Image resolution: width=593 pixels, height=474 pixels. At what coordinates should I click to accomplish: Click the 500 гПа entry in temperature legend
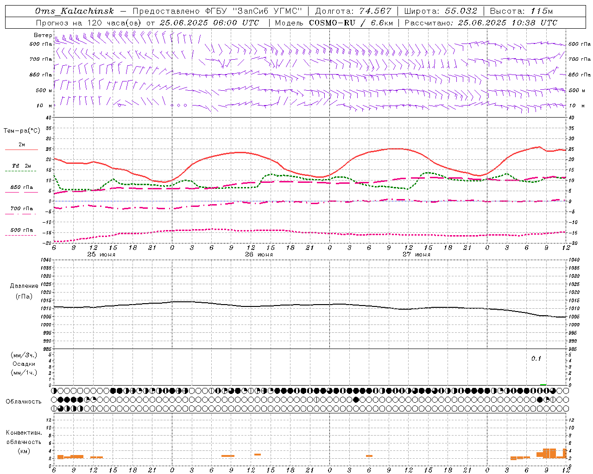click(x=21, y=230)
